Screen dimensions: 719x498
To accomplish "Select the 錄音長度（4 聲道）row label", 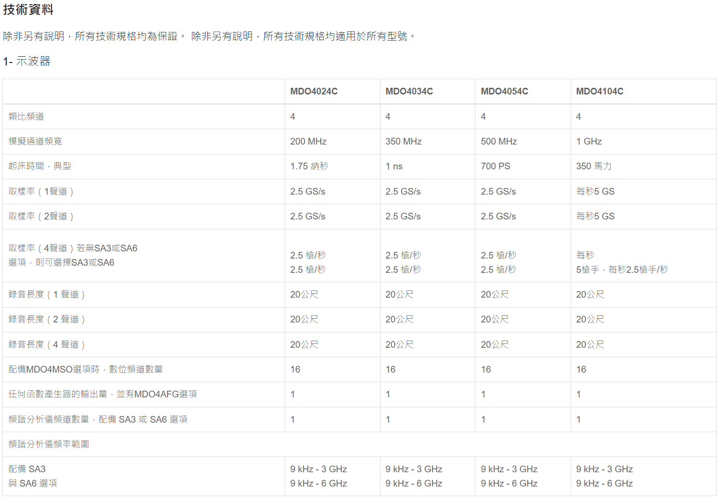I will pyautogui.click(x=47, y=344).
